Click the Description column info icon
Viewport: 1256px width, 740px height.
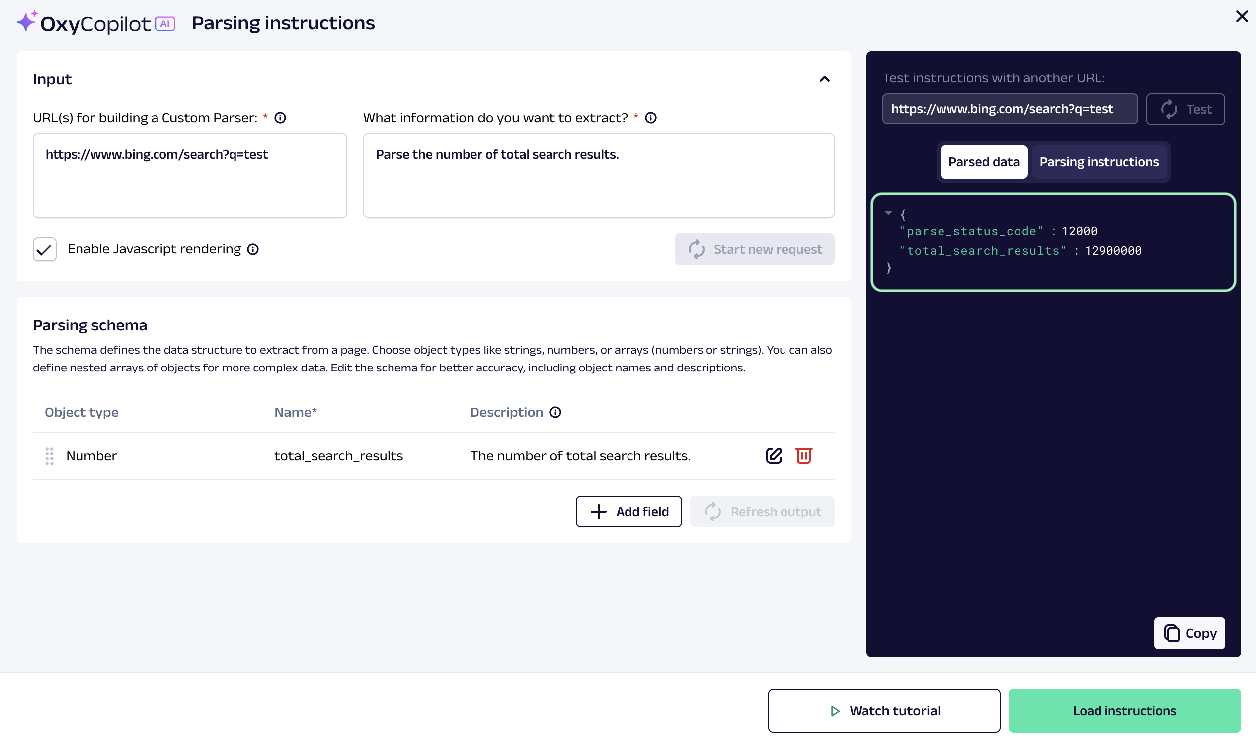(555, 412)
